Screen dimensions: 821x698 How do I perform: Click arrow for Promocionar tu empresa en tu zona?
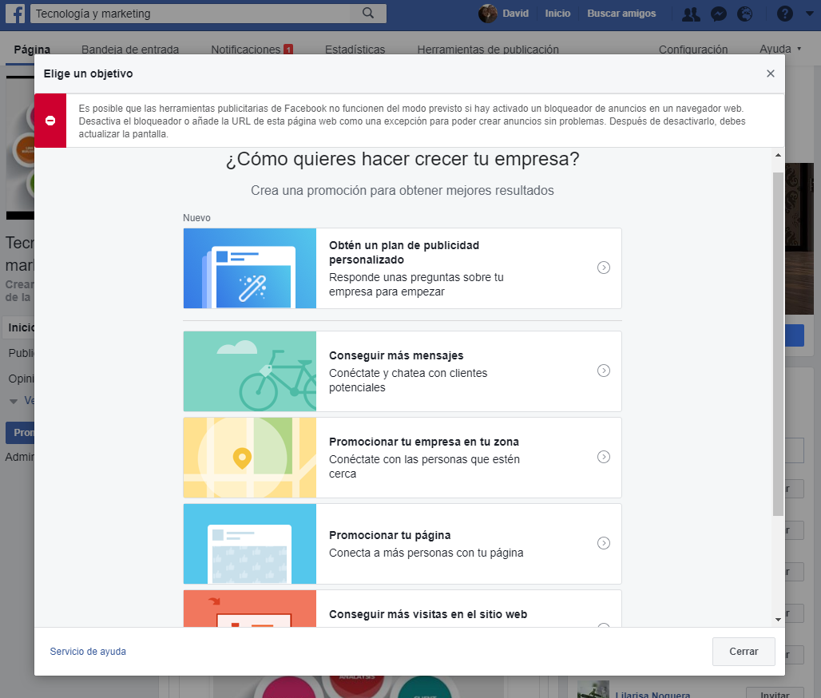[x=604, y=457]
